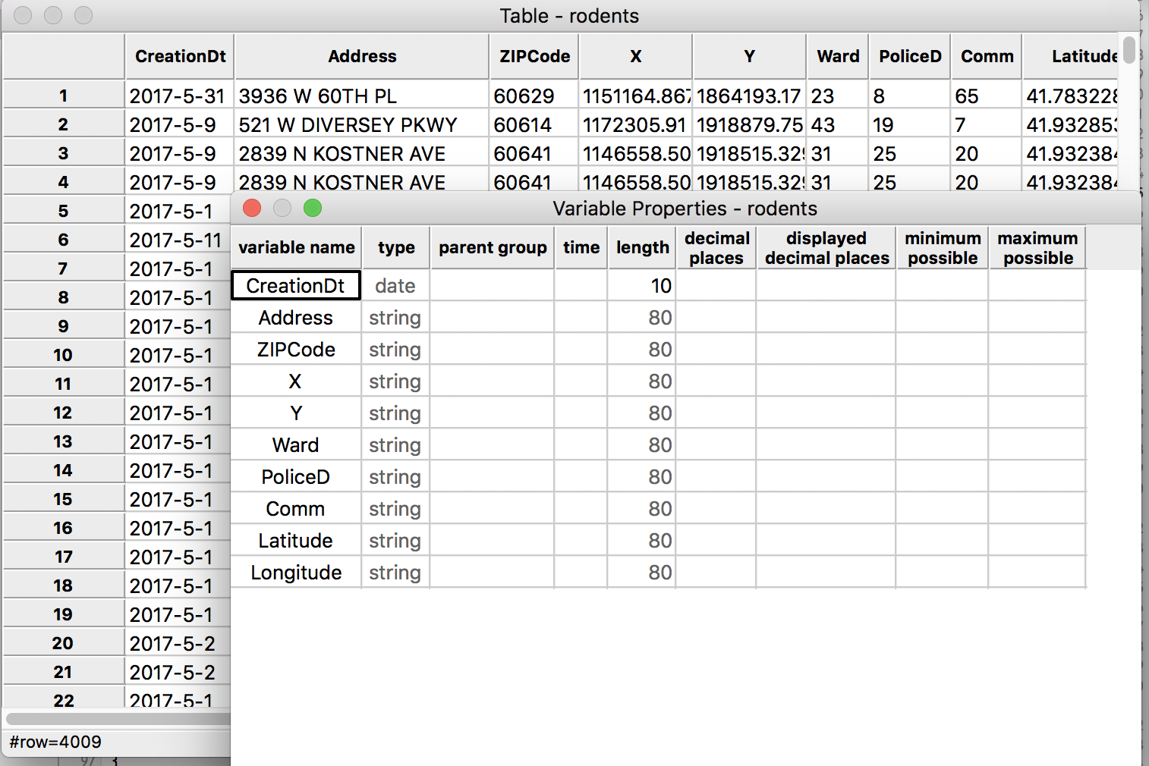This screenshot has width=1149, height=766.
Task: Click the date type cell for CreationDt
Action: tap(395, 285)
